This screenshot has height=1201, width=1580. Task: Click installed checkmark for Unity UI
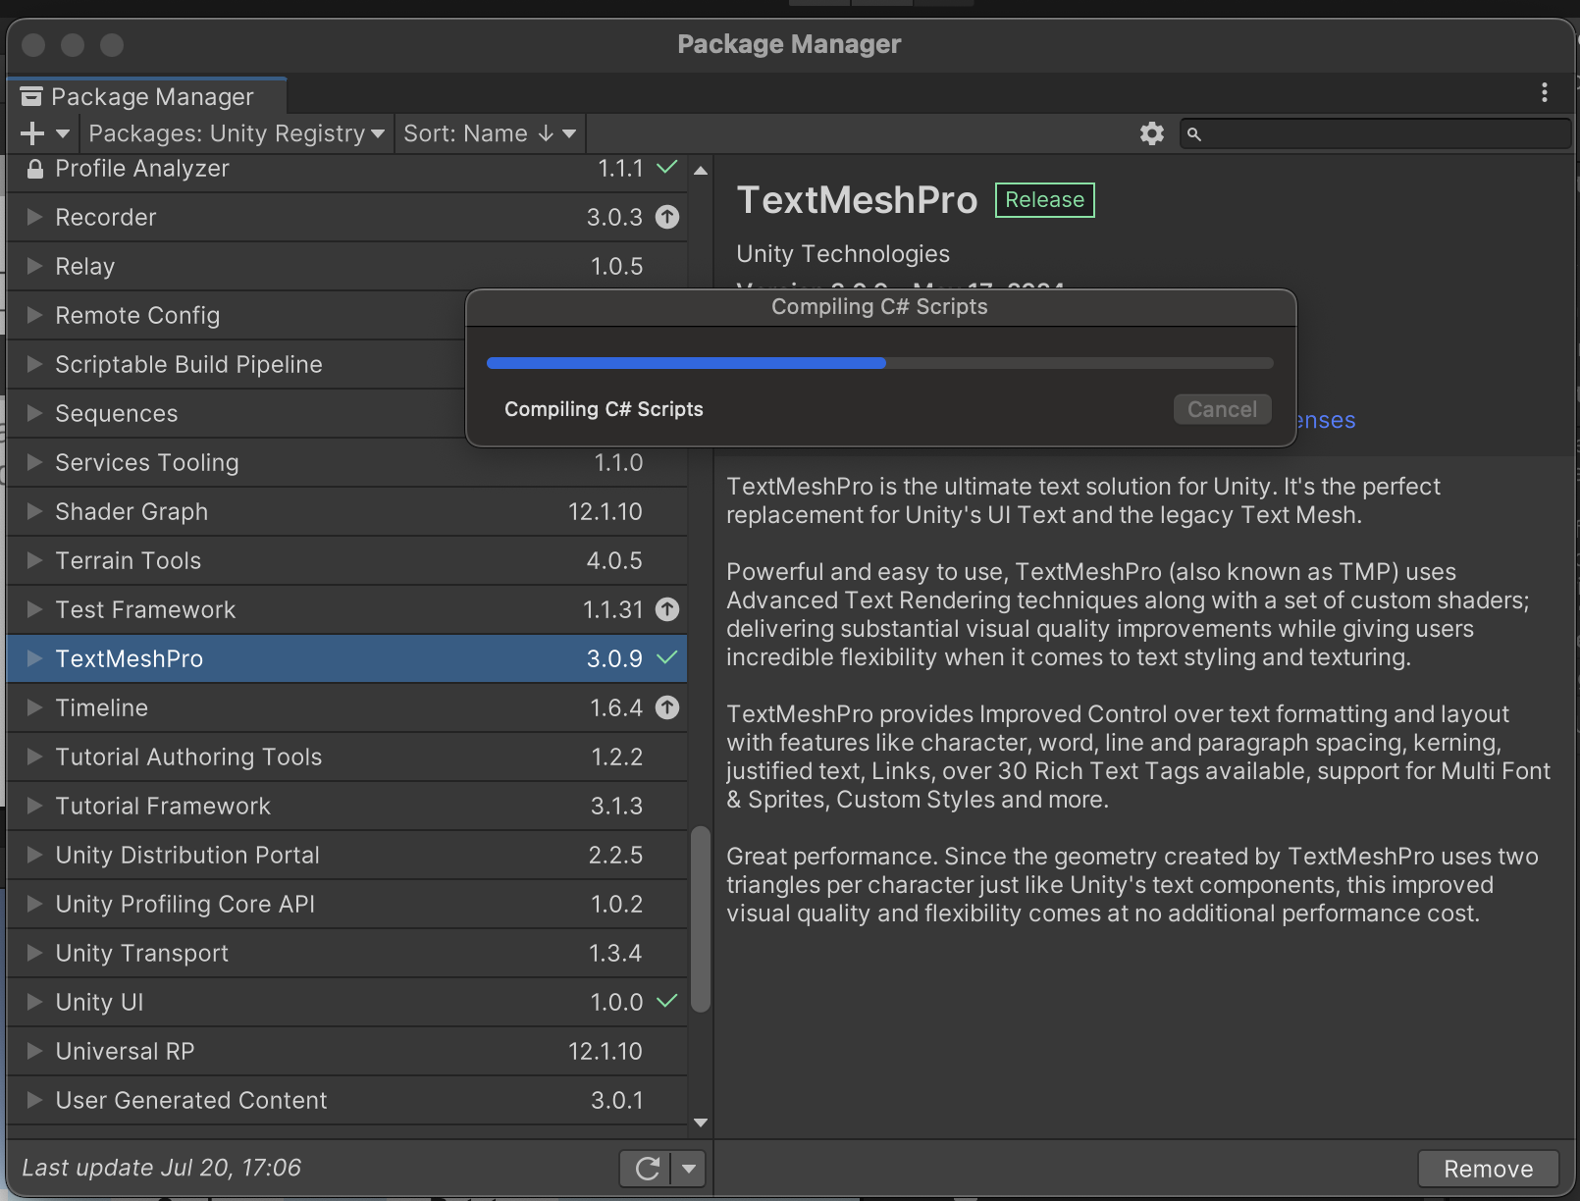(667, 1001)
